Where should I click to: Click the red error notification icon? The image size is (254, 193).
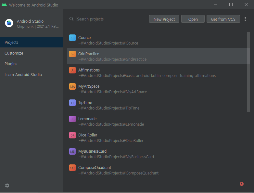(242, 184)
